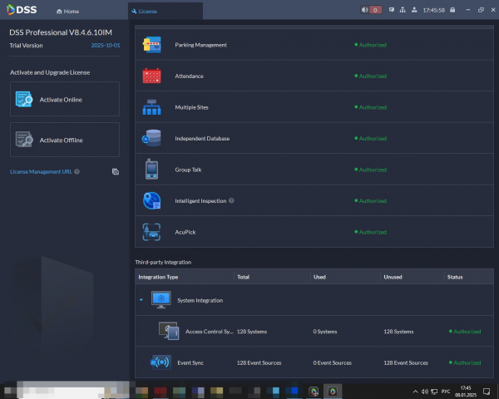The width and height of the screenshot is (499, 399).
Task: Click the Activate Online button
Action: (x=65, y=99)
